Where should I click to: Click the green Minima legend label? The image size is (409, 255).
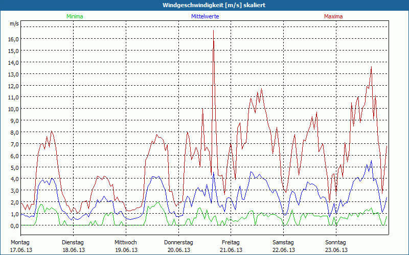pos(75,16)
